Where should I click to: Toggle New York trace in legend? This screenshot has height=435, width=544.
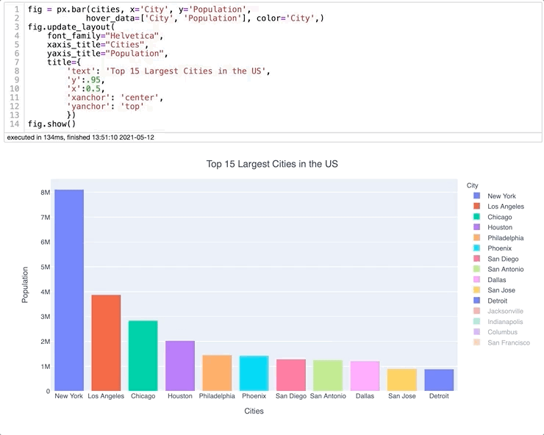495,196
